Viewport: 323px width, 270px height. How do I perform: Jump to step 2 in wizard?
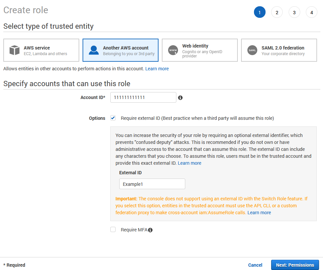[x=277, y=13]
